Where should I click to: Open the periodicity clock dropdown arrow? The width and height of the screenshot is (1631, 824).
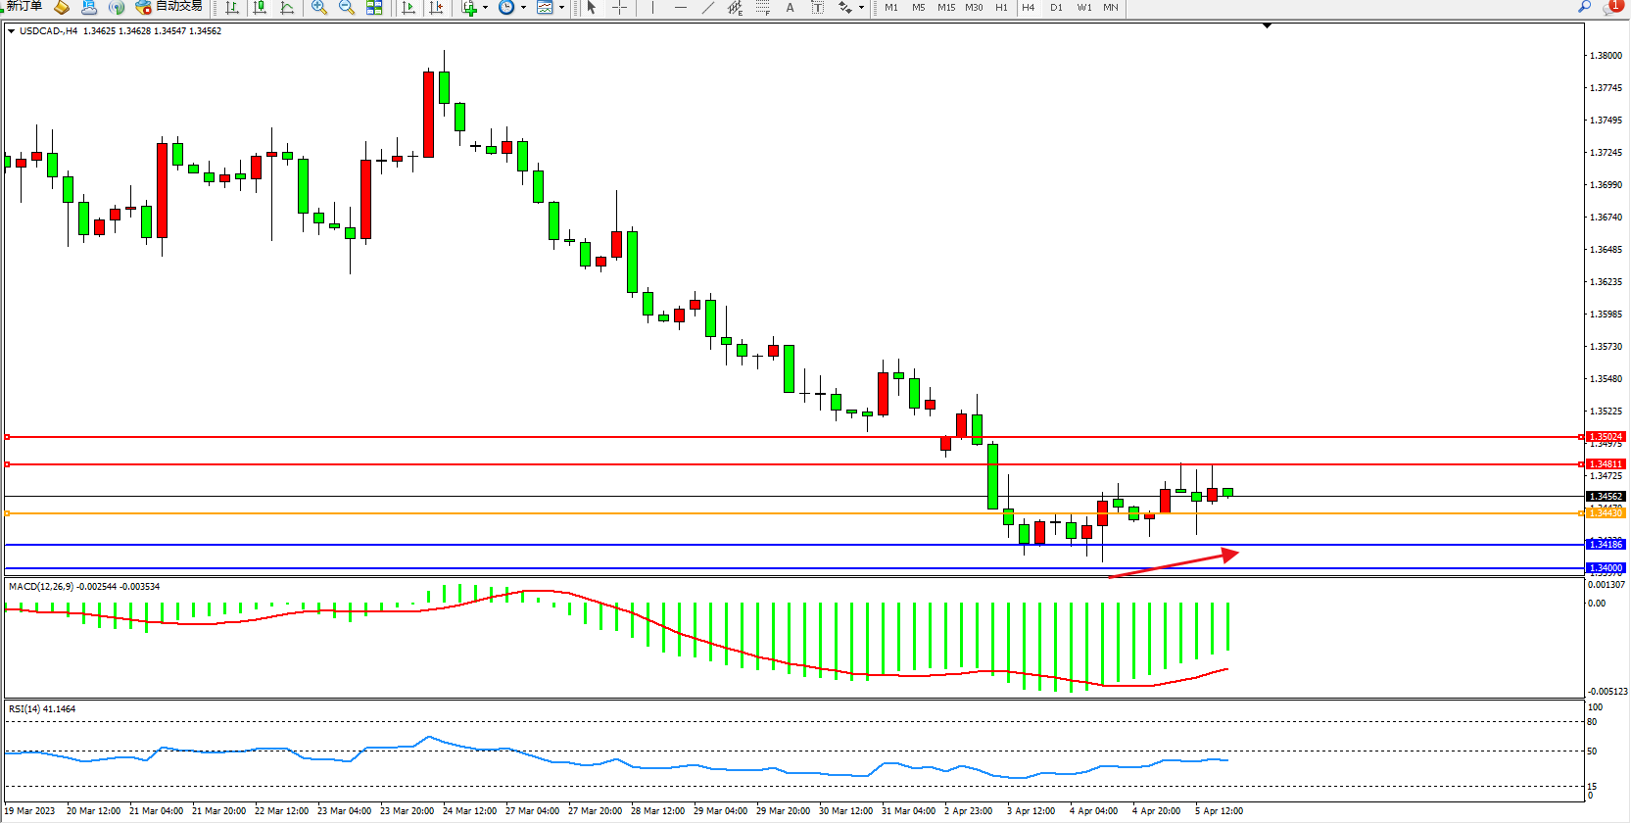(x=524, y=8)
